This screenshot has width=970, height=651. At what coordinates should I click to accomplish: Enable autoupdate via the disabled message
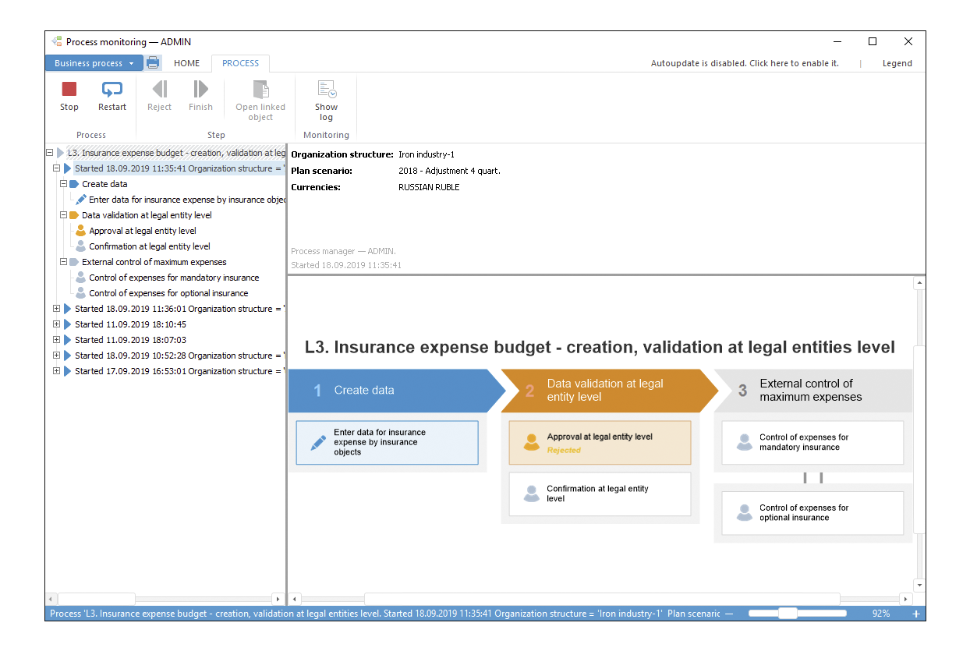[745, 64]
